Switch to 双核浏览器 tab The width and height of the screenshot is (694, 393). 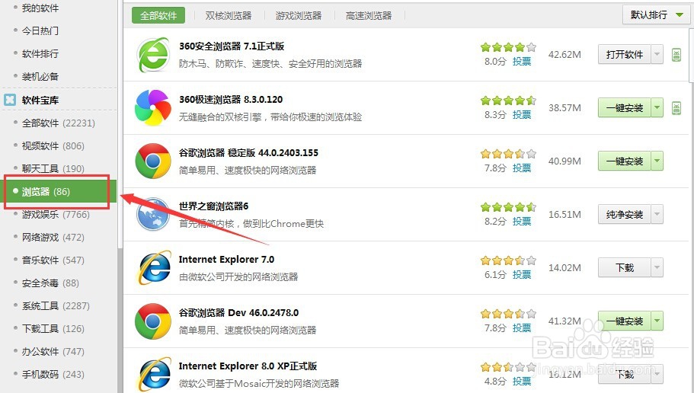pos(229,15)
